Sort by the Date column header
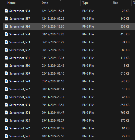 point(45,3)
